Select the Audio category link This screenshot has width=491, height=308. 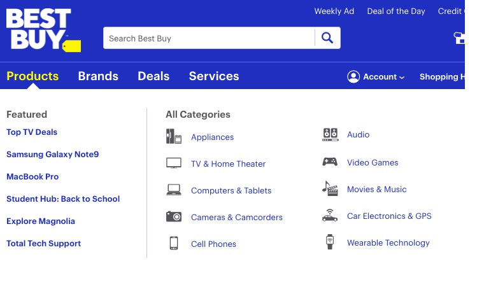click(x=359, y=135)
